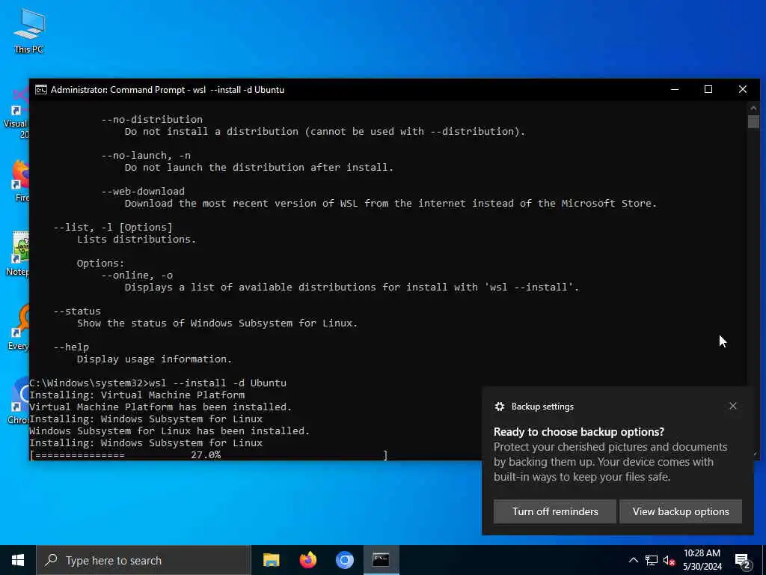
Task: Click 'Virtual Machine Platform has been installed.' line
Action: [160, 407]
